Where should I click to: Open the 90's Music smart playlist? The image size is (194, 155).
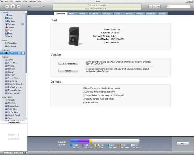10,103
